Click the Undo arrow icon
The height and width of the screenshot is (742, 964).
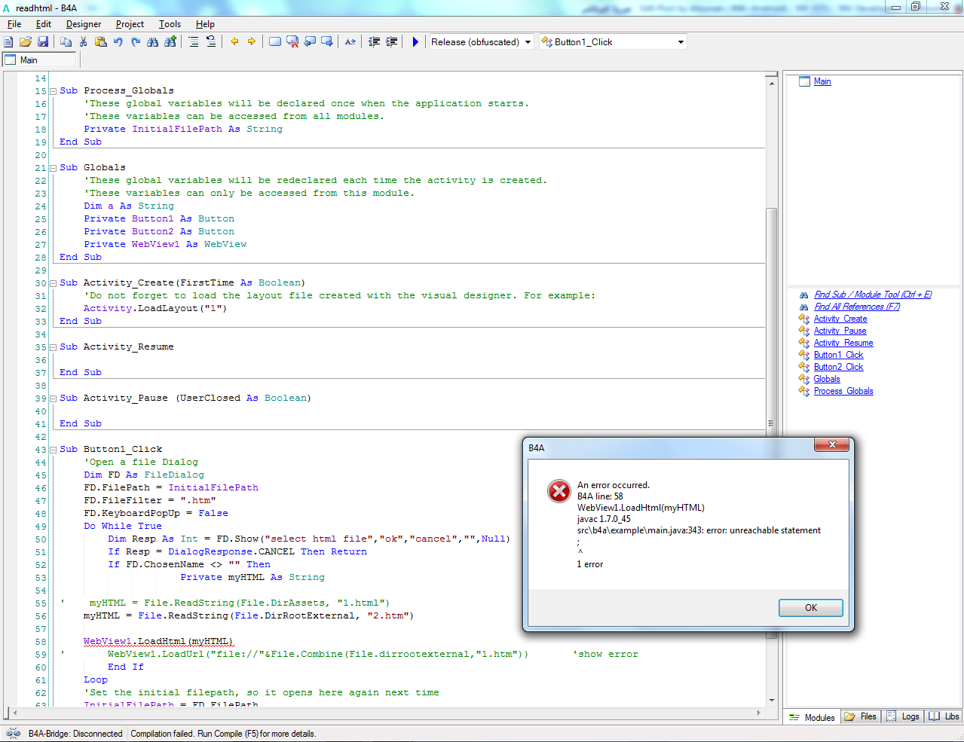click(x=118, y=42)
